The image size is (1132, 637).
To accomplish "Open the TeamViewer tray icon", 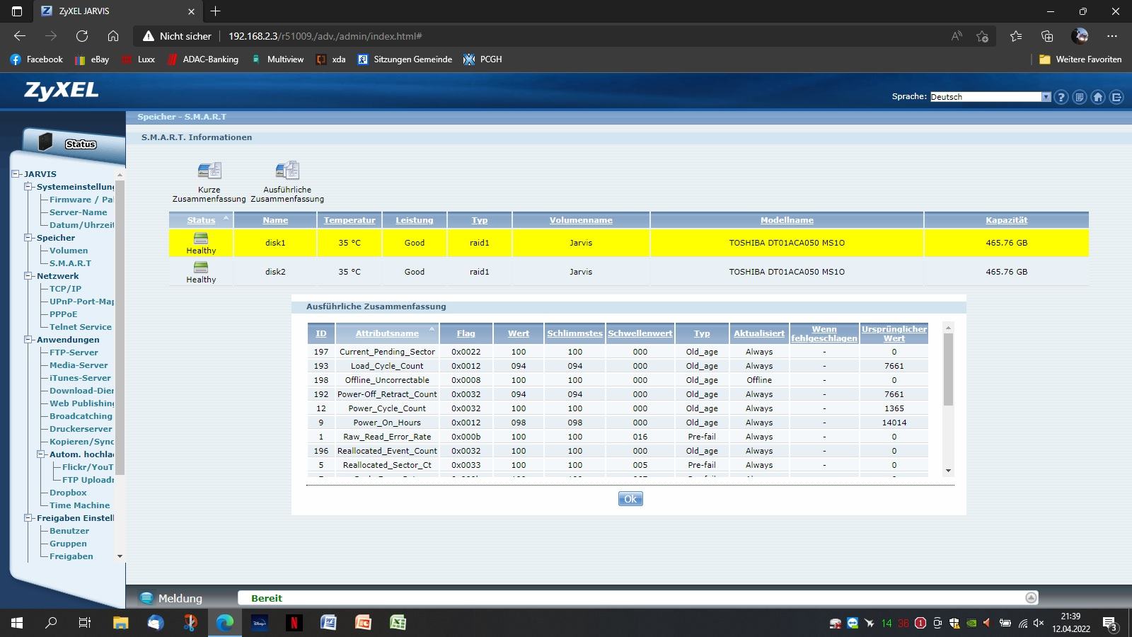I will coord(852,624).
